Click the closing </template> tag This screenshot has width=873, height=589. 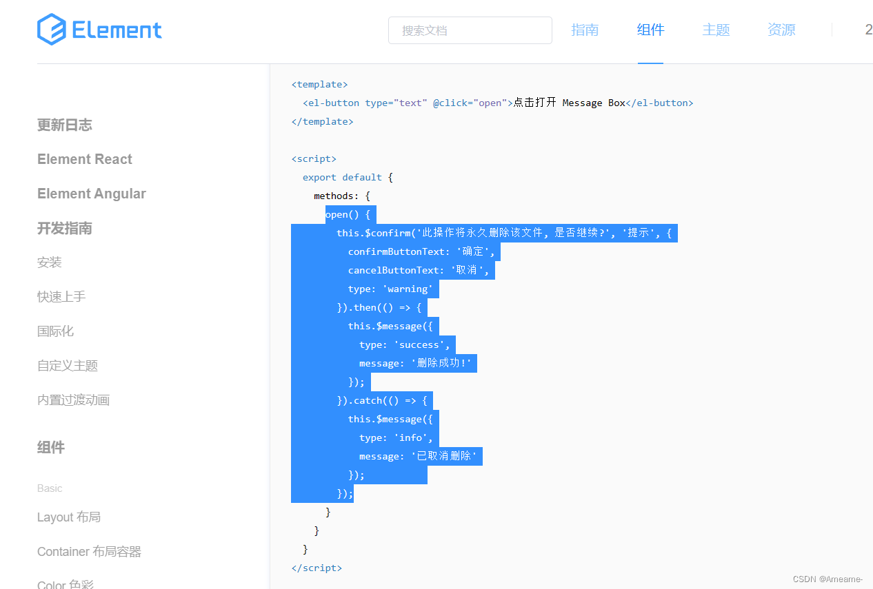(x=323, y=121)
